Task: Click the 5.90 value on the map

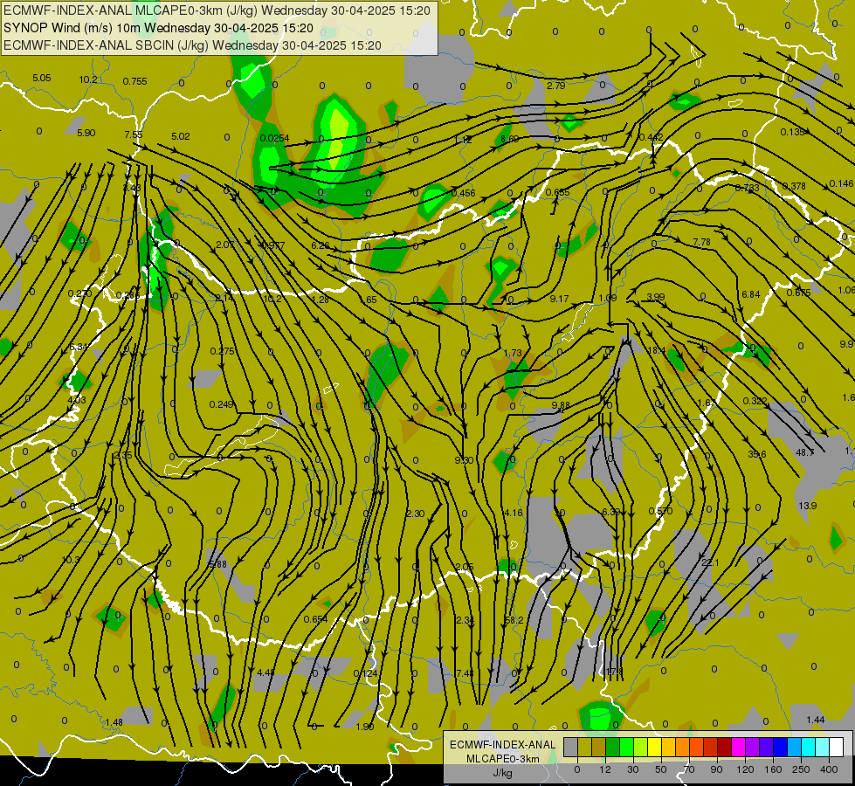Action: pyautogui.click(x=86, y=133)
